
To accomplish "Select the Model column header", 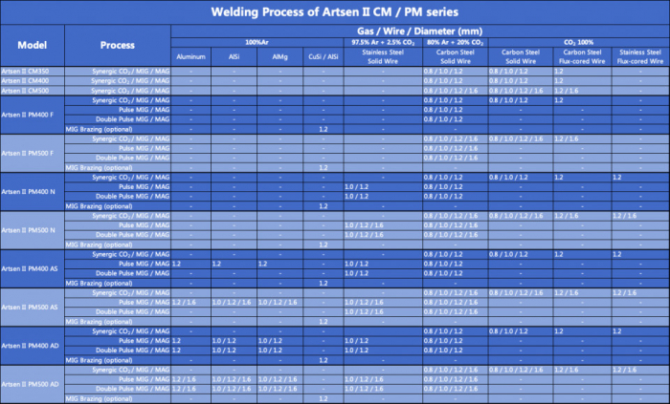I will [33, 45].
